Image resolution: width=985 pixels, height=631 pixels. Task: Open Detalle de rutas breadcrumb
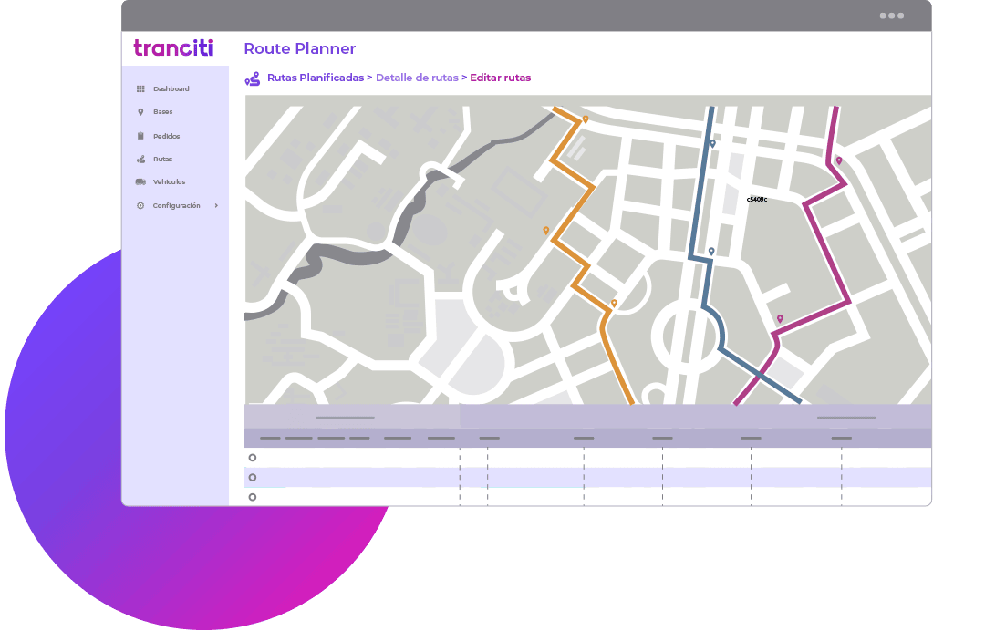417,78
